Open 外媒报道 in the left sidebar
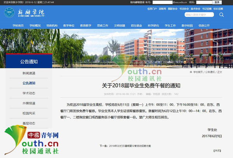Image resolution: width=233 pixels, height=158 pixels. click(29, 103)
